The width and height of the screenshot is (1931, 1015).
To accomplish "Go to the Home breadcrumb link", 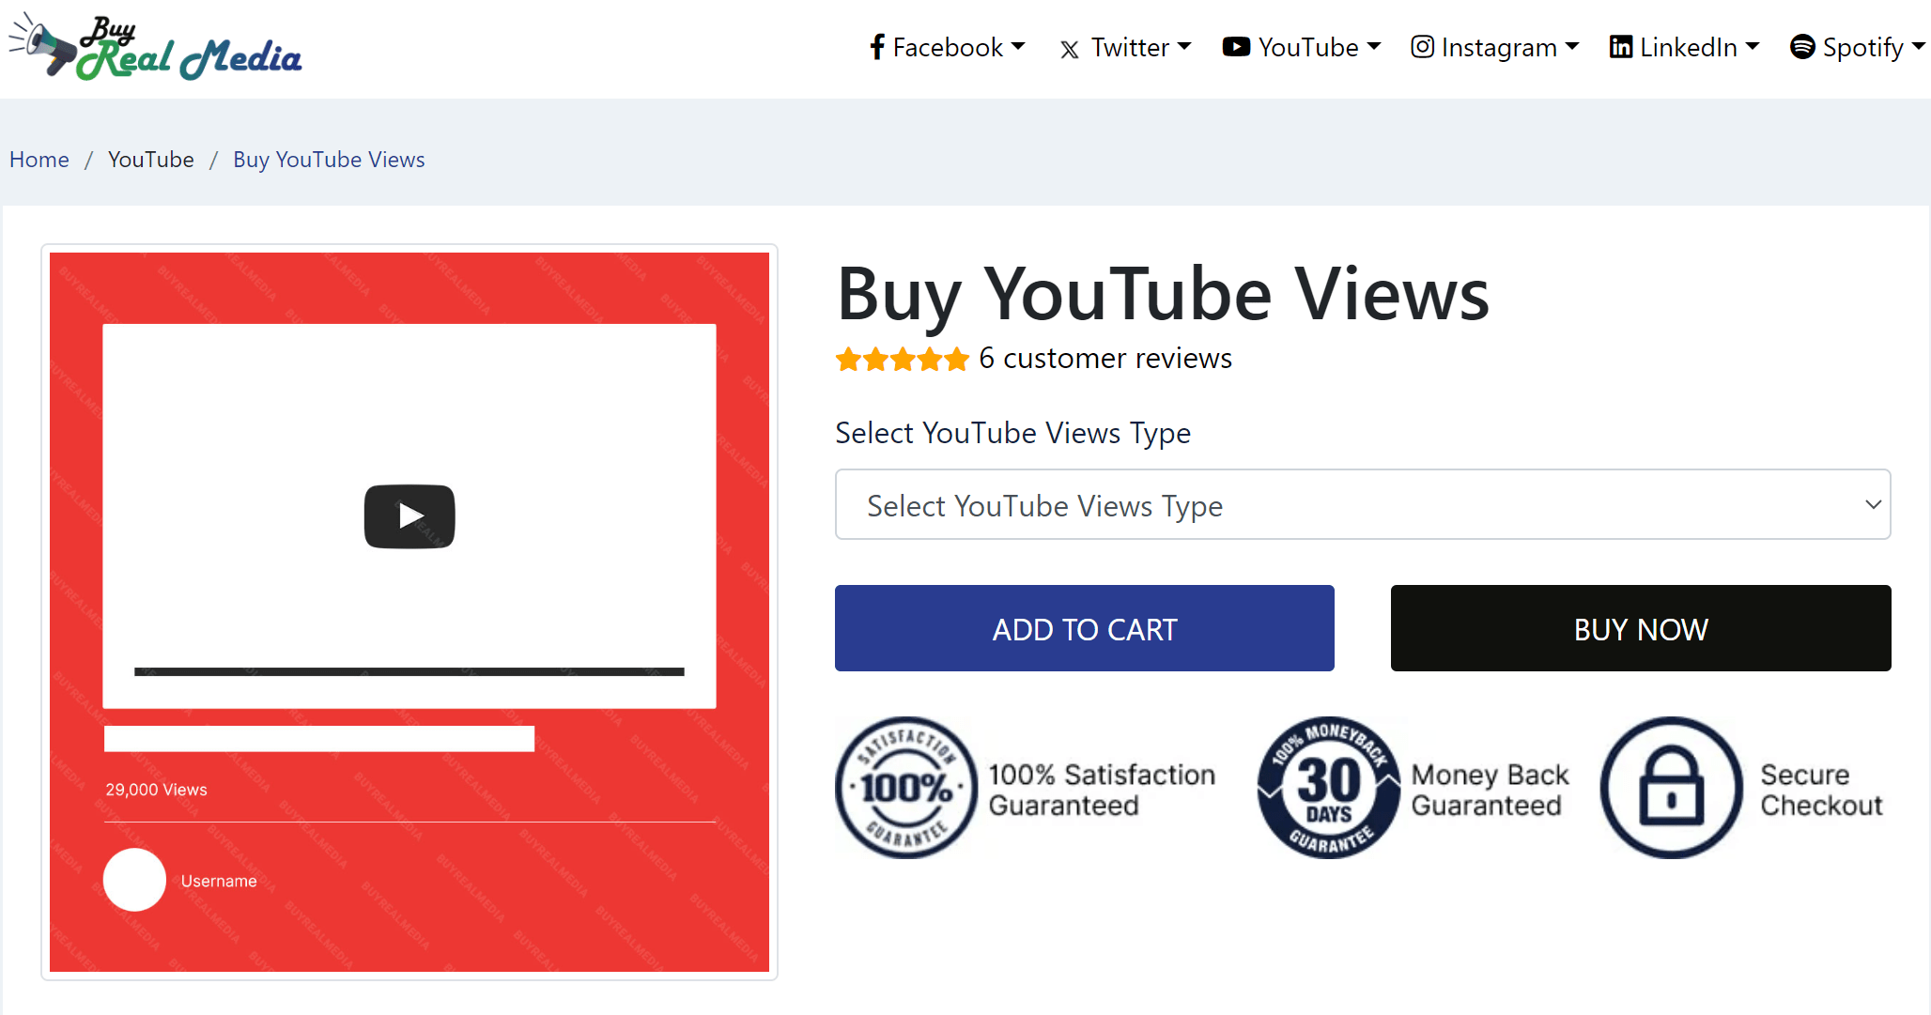I will (x=39, y=160).
